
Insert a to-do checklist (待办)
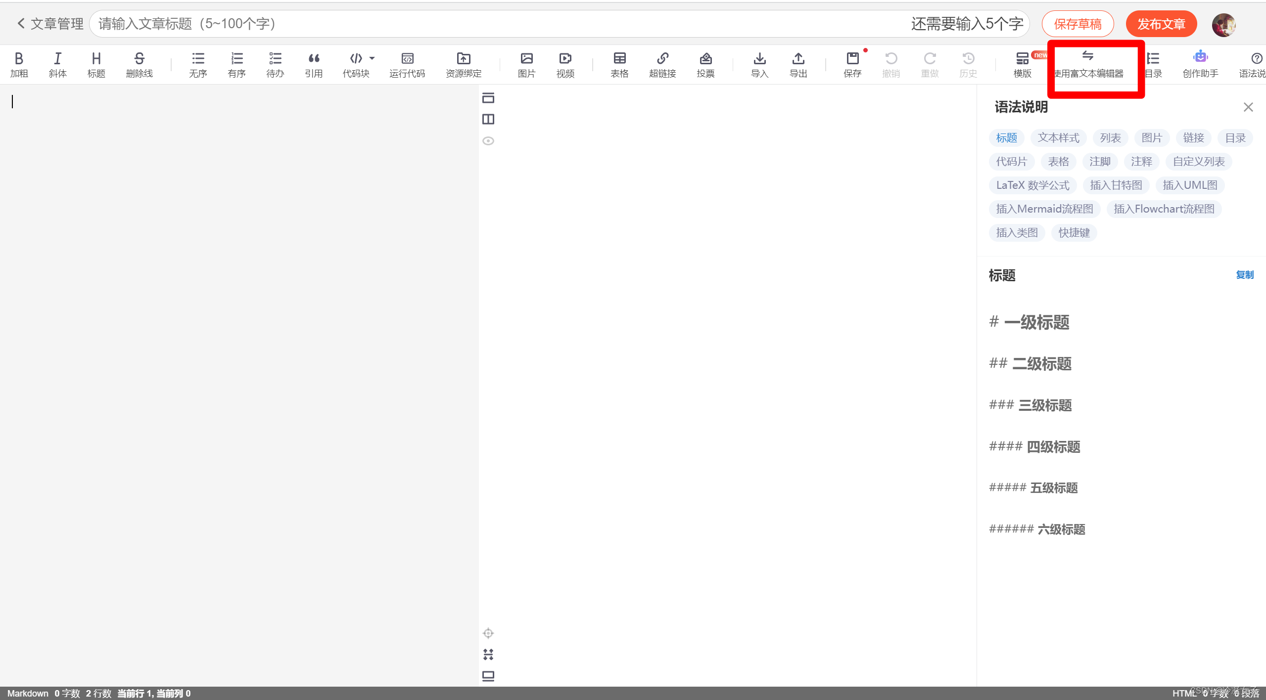click(275, 64)
